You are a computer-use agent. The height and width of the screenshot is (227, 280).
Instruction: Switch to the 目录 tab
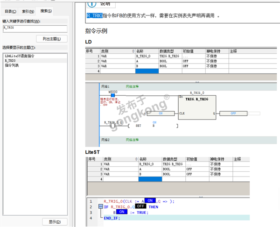tap(10, 11)
